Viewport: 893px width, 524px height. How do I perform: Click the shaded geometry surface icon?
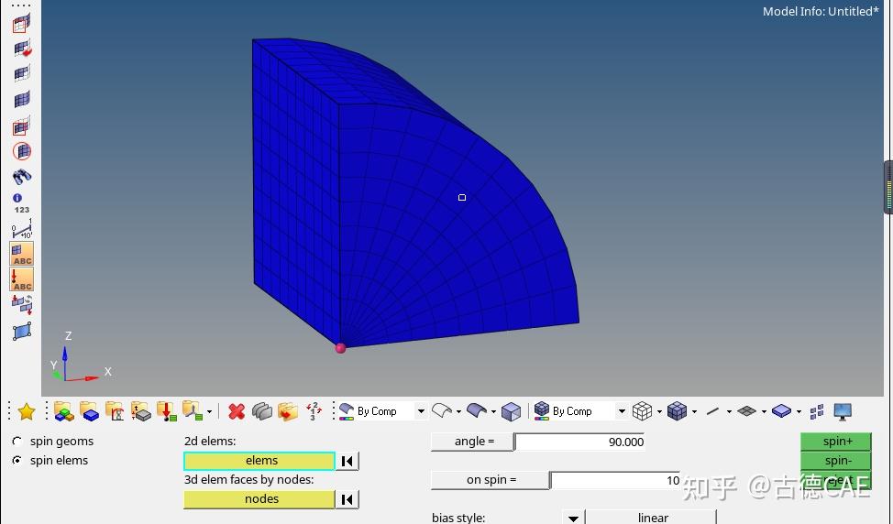[477, 410]
